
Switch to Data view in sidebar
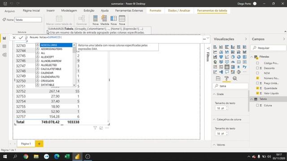[4, 47]
